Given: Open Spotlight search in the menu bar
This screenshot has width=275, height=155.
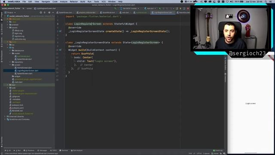Looking at the screenshot, I should [x=266, y=2].
